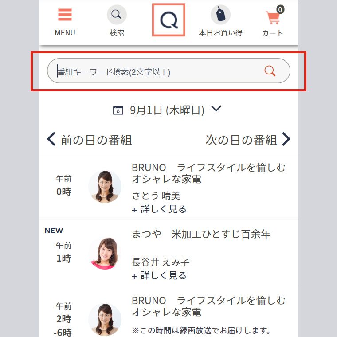Open the 午前2時-6時 BRUNO program title

click(208, 306)
